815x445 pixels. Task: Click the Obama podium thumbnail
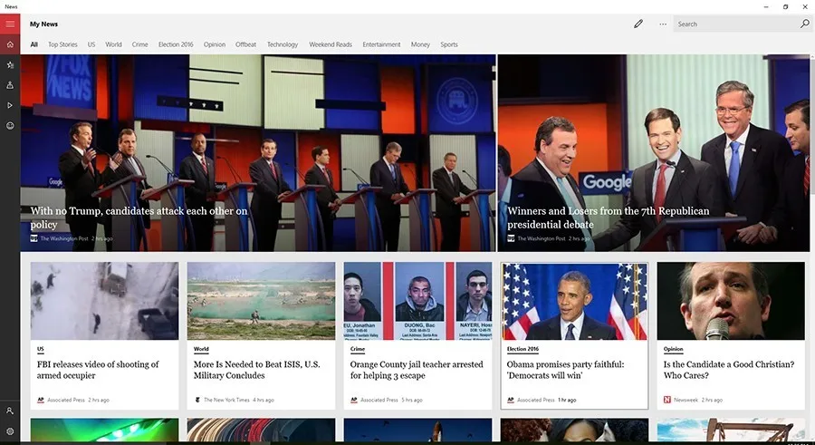574,301
